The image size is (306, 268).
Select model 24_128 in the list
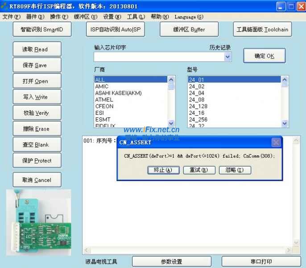click(x=234, y=106)
